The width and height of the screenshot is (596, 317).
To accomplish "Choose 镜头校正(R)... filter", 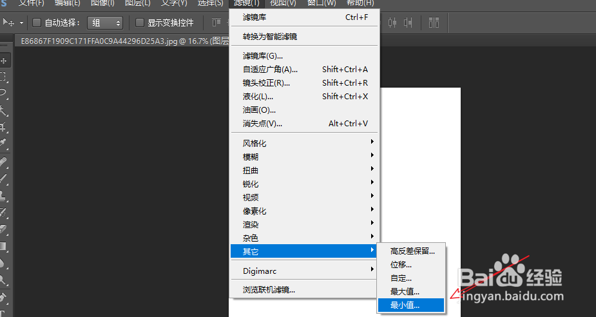I will pos(303,83).
